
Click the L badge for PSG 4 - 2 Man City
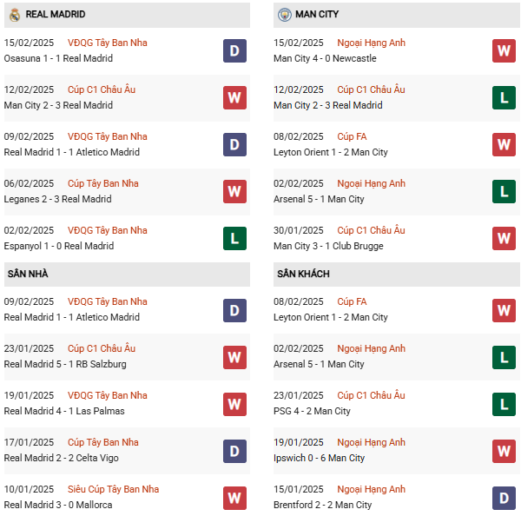tap(504, 404)
